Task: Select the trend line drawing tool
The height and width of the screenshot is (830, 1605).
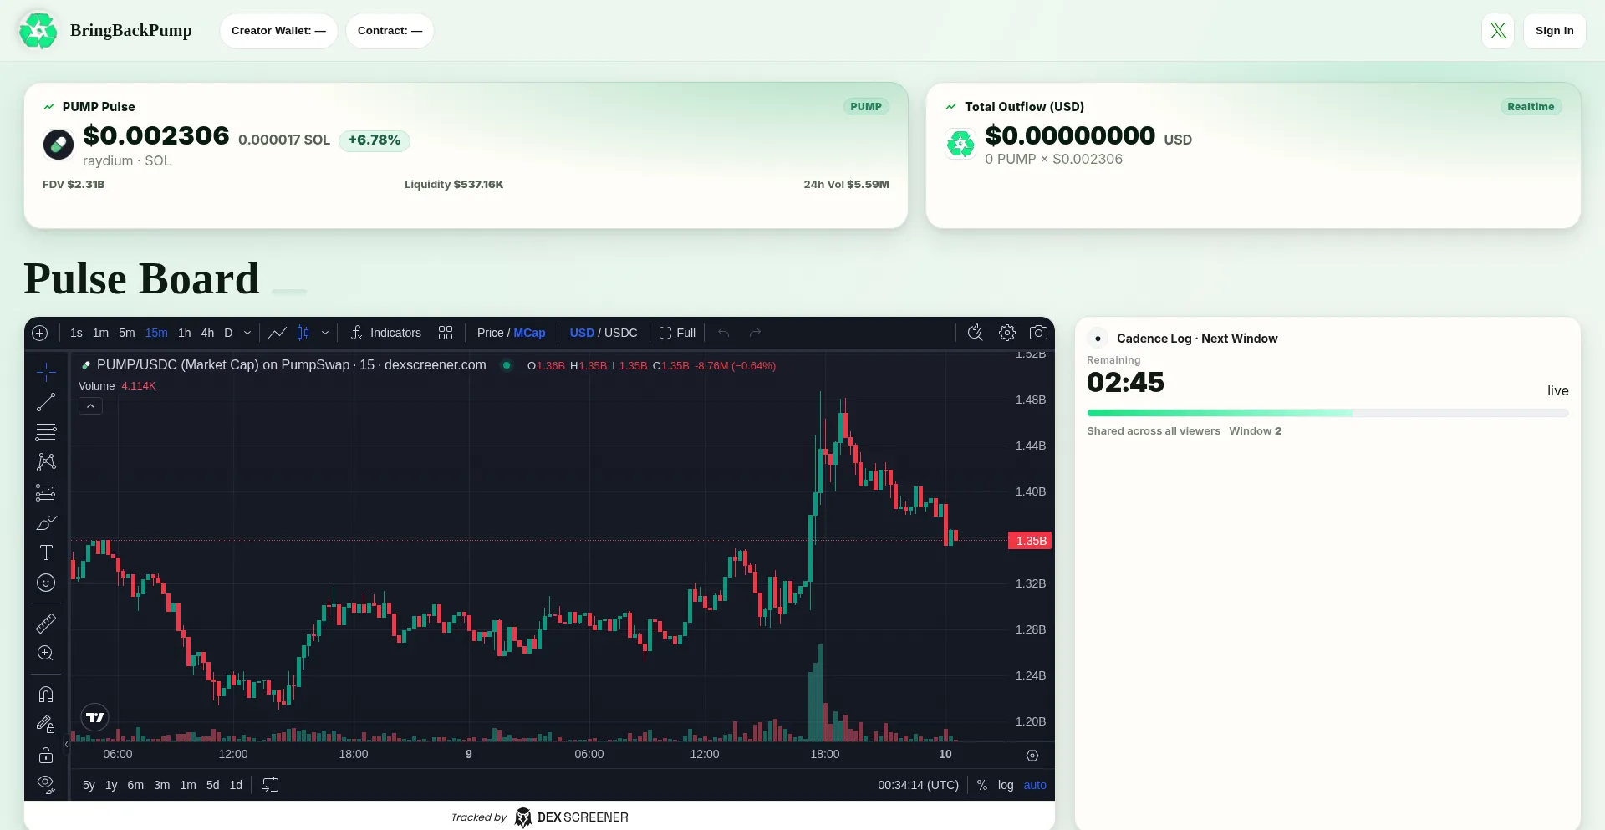Action: (46, 402)
